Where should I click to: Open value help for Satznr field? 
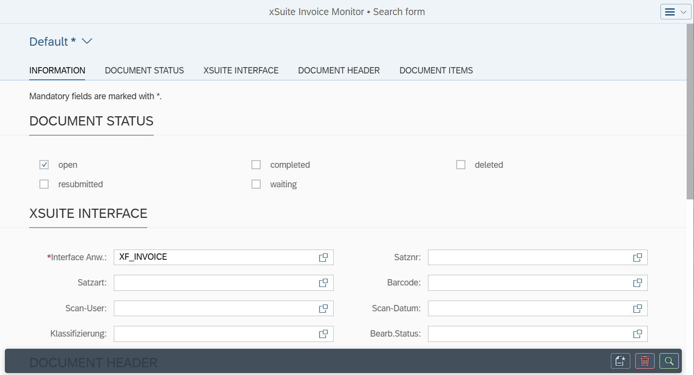[637, 257]
